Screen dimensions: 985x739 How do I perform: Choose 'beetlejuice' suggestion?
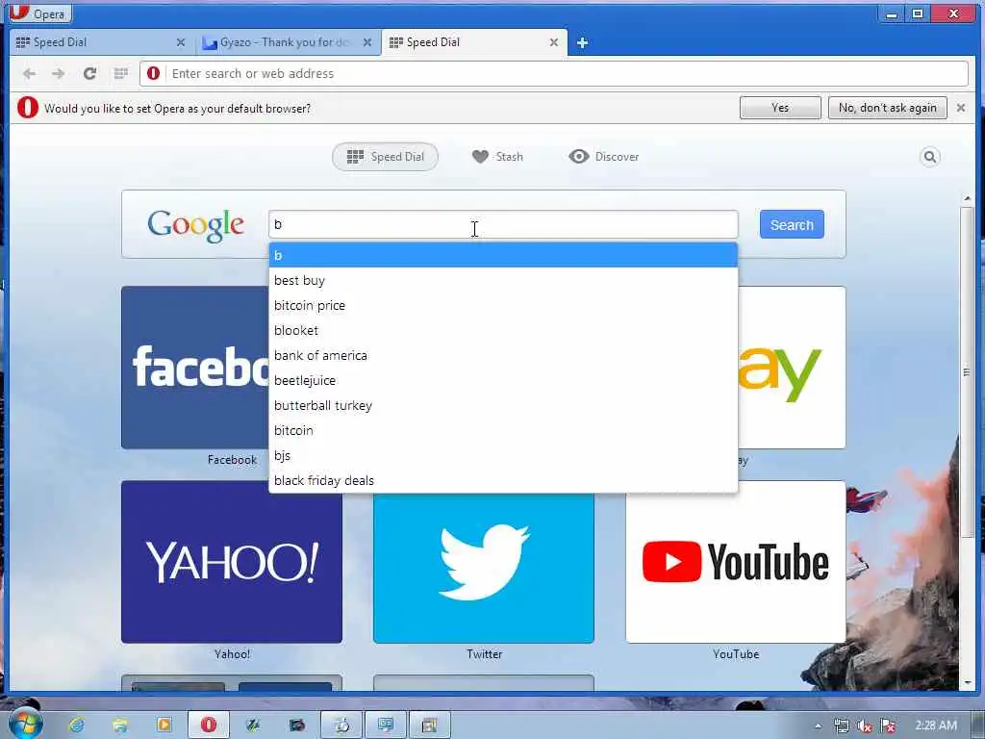click(x=503, y=381)
